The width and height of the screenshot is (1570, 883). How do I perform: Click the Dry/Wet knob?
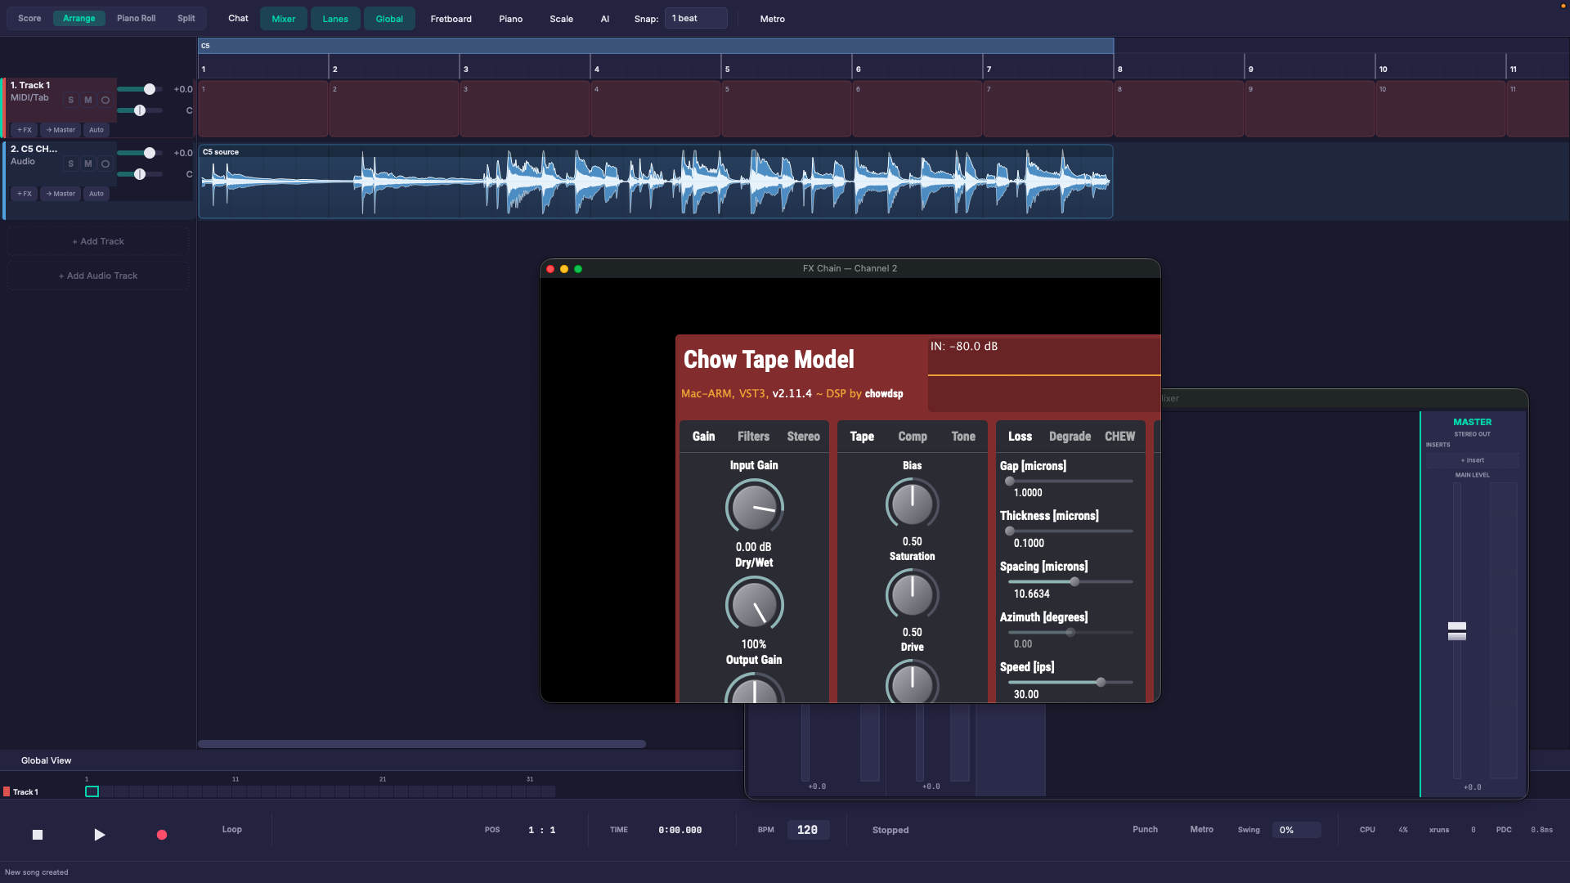(754, 605)
